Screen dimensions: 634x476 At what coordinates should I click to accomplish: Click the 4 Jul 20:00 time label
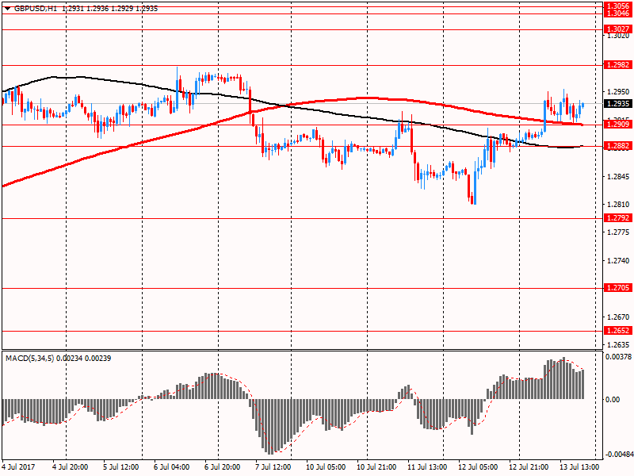click(x=71, y=467)
